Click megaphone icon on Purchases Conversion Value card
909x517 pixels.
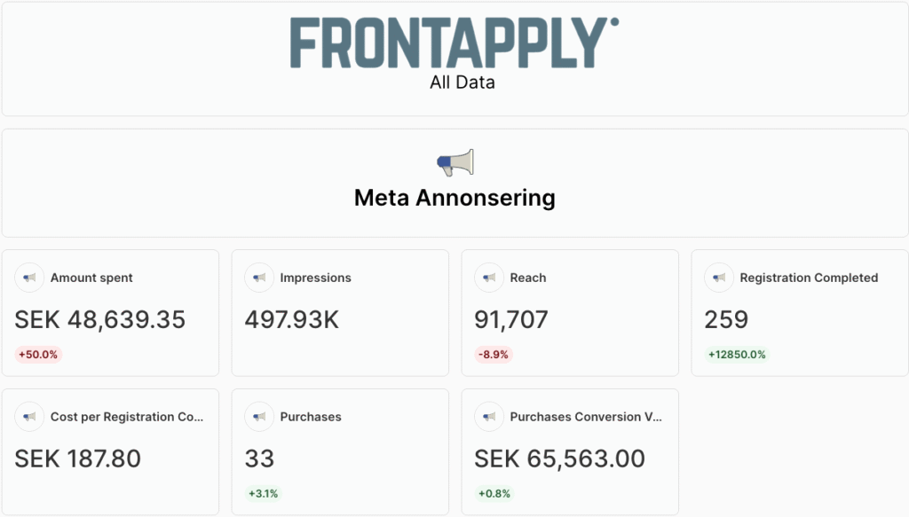click(x=489, y=417)
